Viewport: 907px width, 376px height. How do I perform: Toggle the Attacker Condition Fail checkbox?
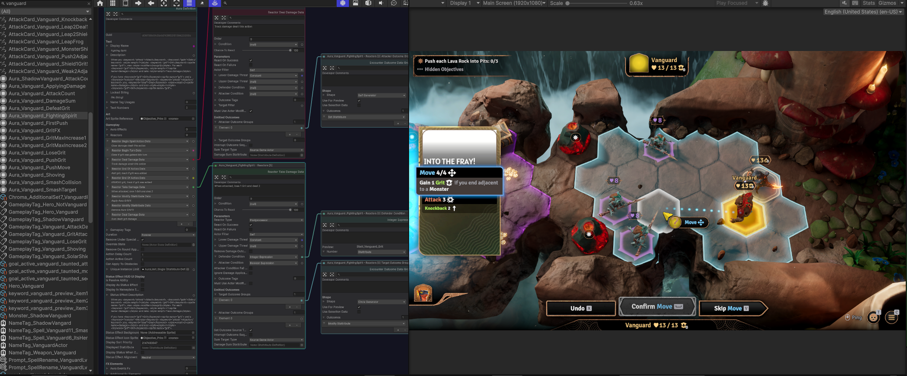[251, 268]
